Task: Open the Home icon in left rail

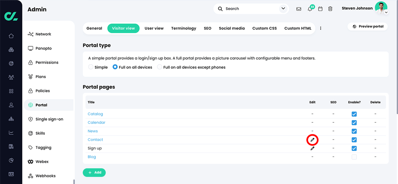Action: [11, 36]
